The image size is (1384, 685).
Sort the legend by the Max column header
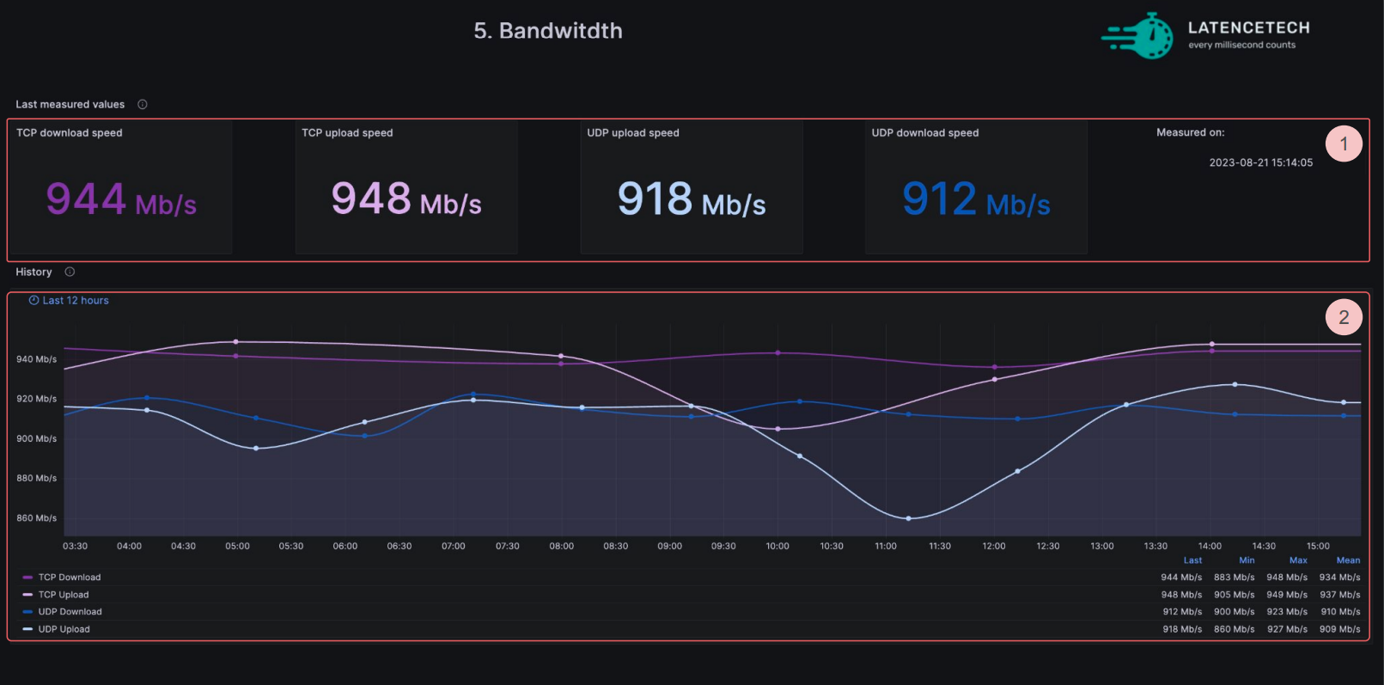click(x=1298, y=560)
